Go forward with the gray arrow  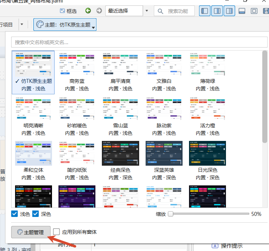point(99,11)
